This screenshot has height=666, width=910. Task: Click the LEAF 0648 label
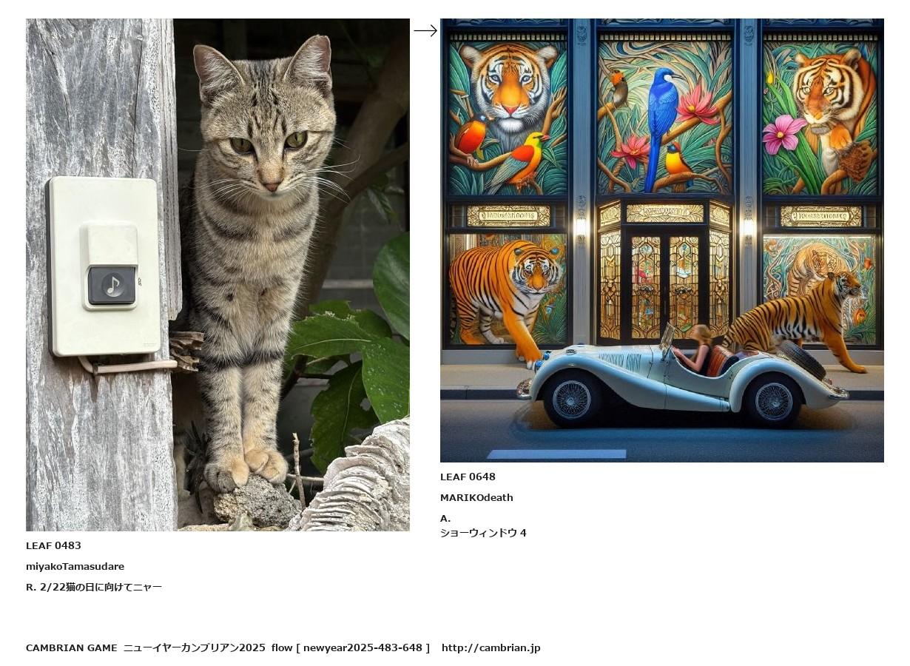[468, 477]
